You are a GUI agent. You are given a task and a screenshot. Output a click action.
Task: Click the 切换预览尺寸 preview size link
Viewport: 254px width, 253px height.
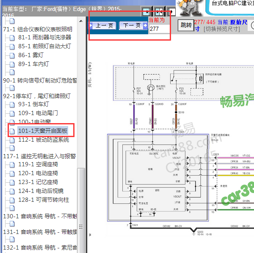click(221, 29)
